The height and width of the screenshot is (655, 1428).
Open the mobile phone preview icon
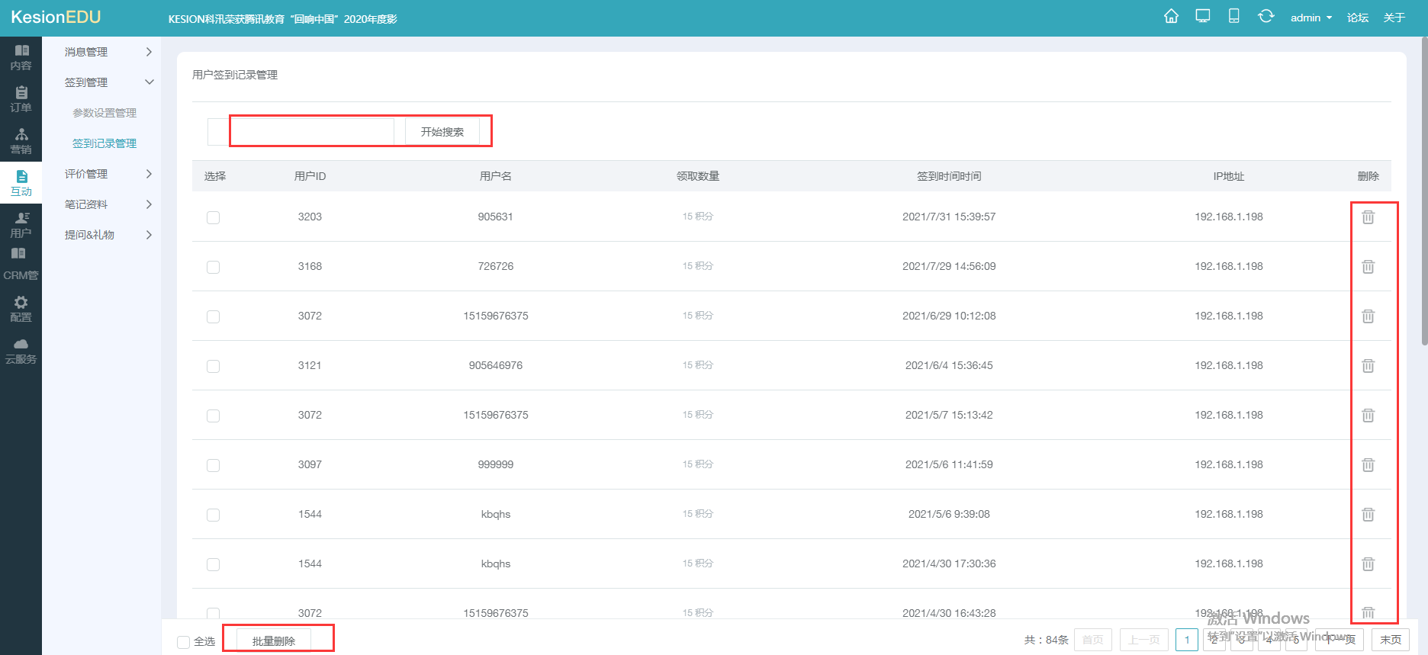click(1233, 17)
